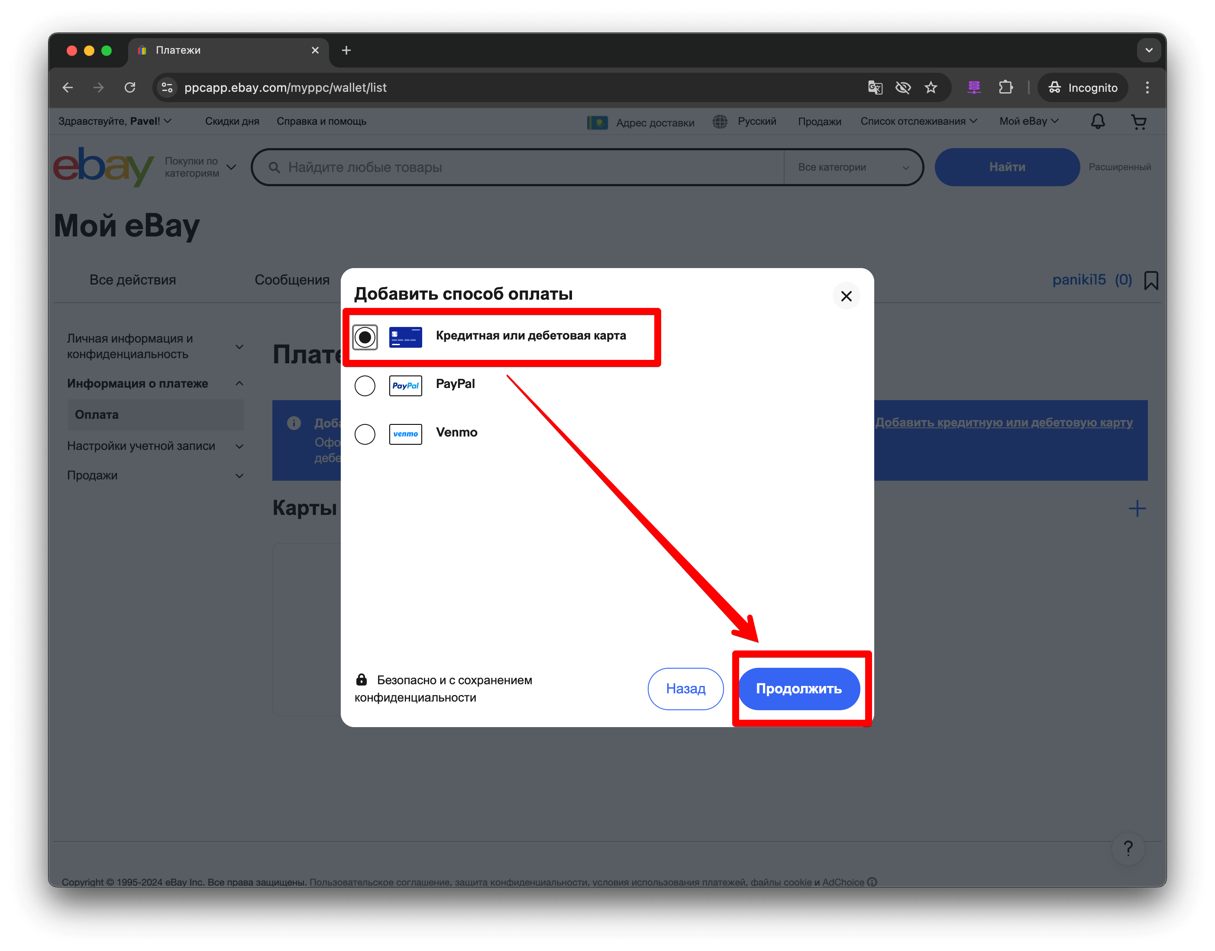Click the Адрес доставки flag icon
The width and height of the screenshot is (1215, 951).
click(x=597, y=123)
